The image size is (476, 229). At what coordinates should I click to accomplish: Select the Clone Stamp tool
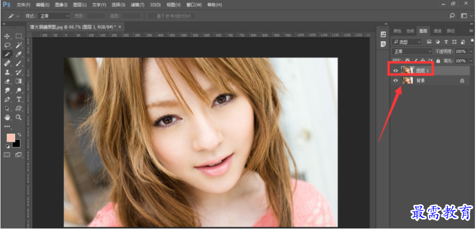[7, 72]
